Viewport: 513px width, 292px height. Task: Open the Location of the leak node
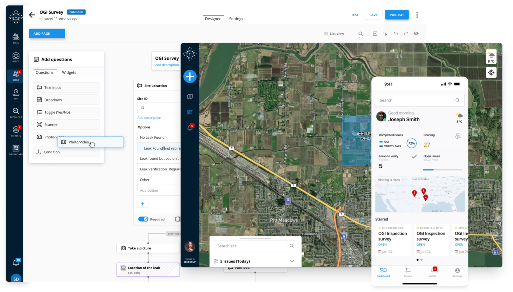pyautogui.click(x=148, y=270)
